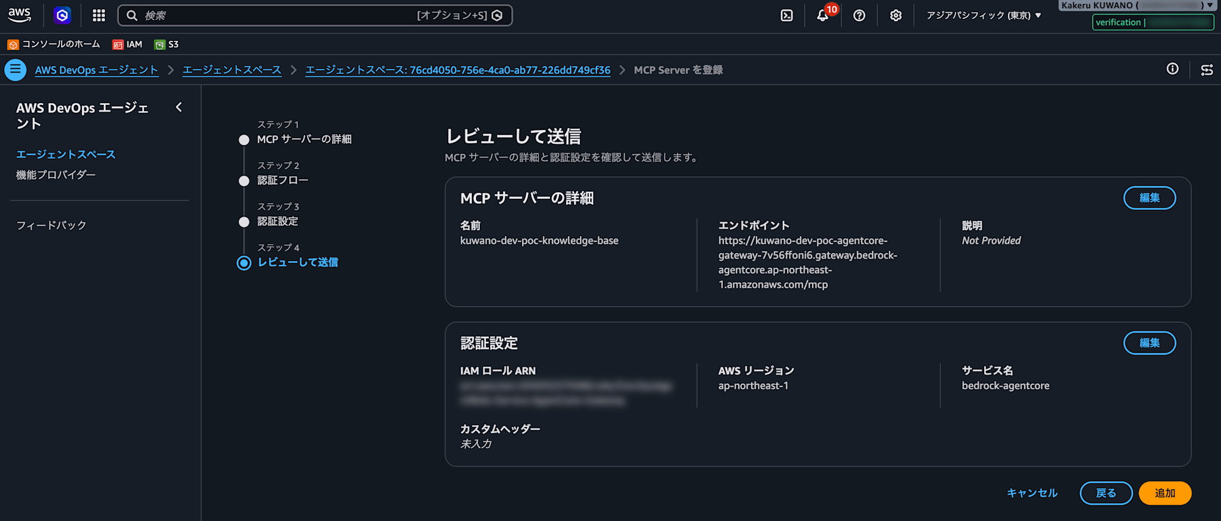Select the name value kuwano-dev-poc-knowledge-base
The height and width of the screenshot is (521, 1221).
tap(539, 240)
